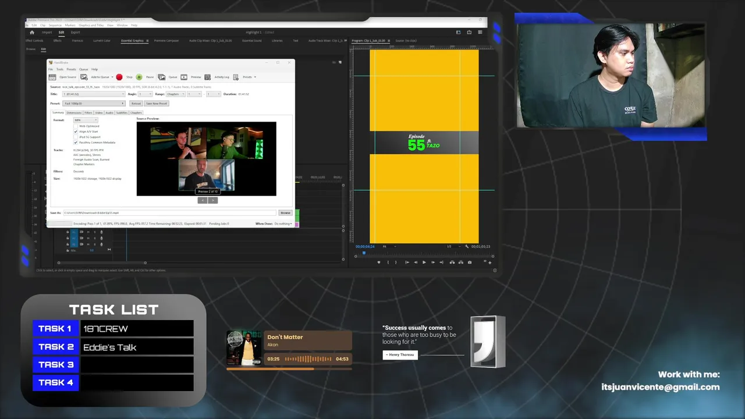Click the Save As file path field

169,213
